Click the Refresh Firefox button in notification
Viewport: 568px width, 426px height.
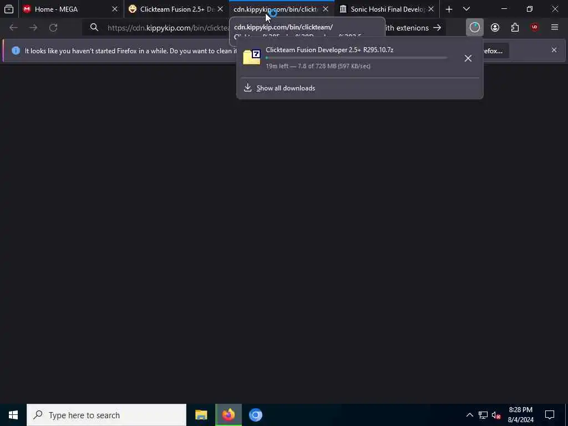496,50
